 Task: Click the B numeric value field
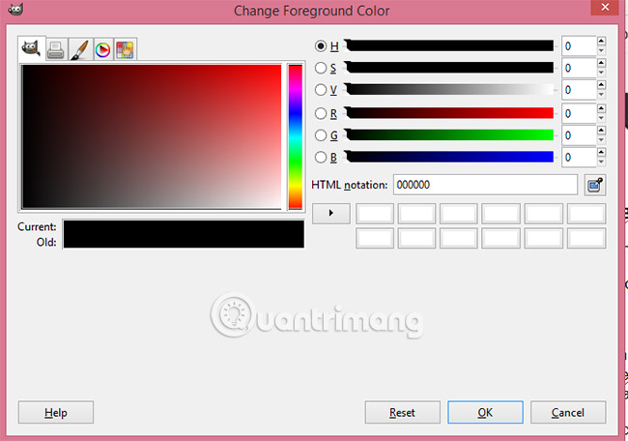tap(579, 158)
